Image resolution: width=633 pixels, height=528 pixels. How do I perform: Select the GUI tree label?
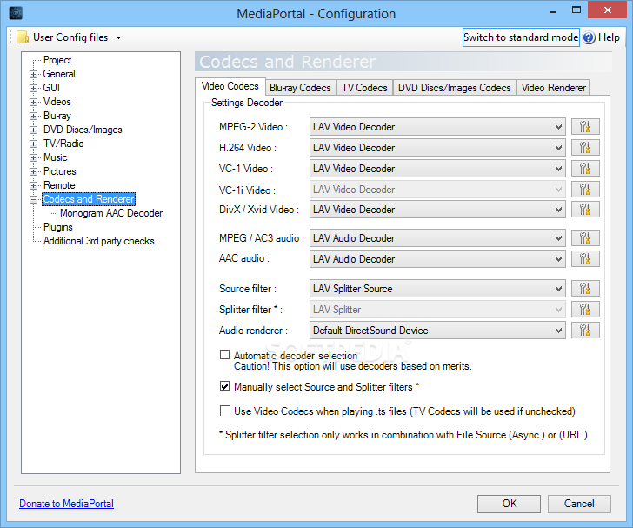(51, 88)
